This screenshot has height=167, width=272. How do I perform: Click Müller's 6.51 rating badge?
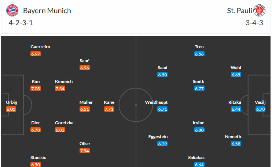[x=84, y=109]
